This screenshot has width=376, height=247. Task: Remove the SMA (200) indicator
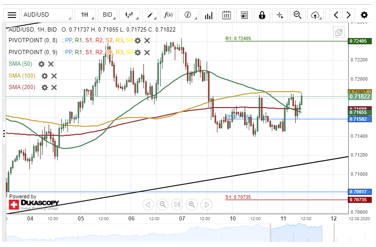[x=54, y=87]
